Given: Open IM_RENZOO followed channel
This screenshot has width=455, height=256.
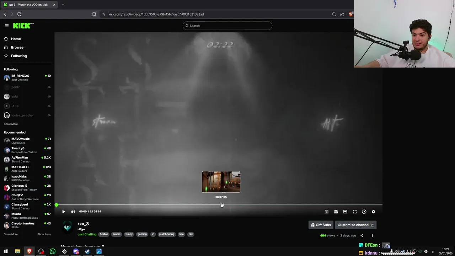Looking at the screenshot, I should (27, 78).
